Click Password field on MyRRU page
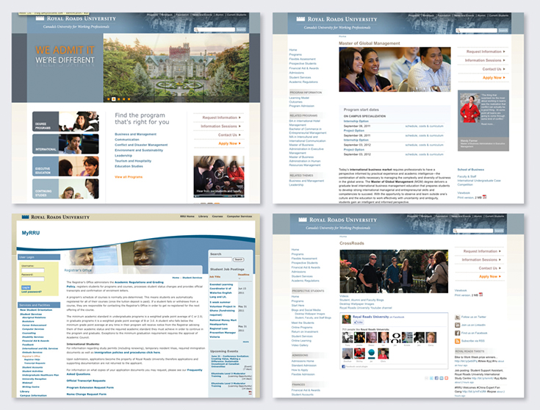This screenshot has width=540, height=410. pos(33,278)
